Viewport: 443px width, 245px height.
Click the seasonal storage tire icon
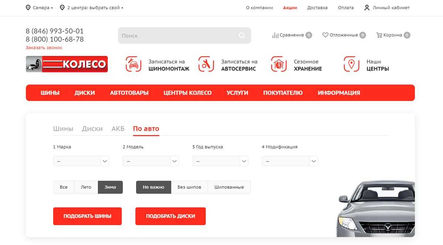tap(279, 64)
